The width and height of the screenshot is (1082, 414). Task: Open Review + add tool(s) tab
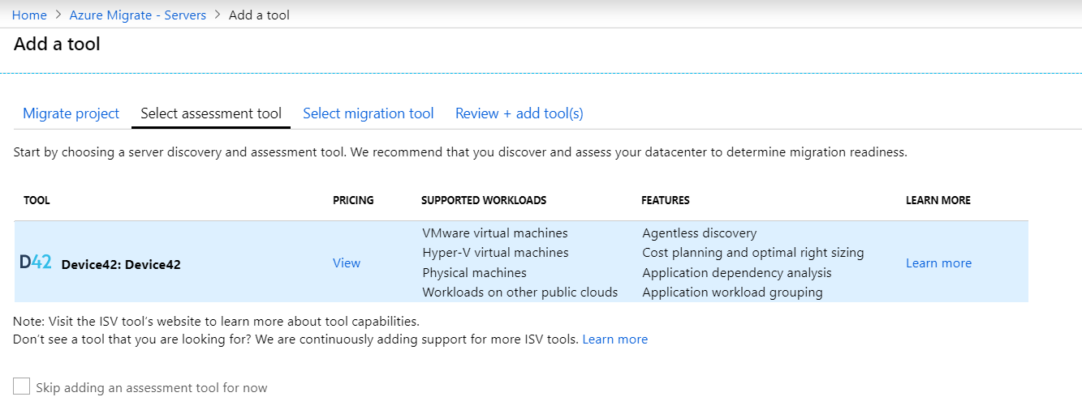pyautogui.click(x=519, y=113)
